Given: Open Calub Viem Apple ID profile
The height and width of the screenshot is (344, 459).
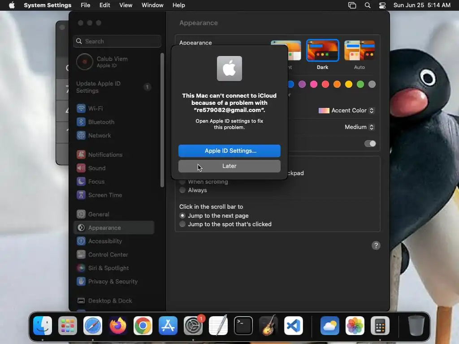Looking at the screenshot, I should coord(114,62).
